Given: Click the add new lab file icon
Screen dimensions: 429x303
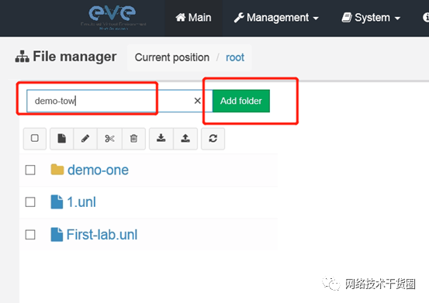Looking at the screenshot, I should coord(62,139).
